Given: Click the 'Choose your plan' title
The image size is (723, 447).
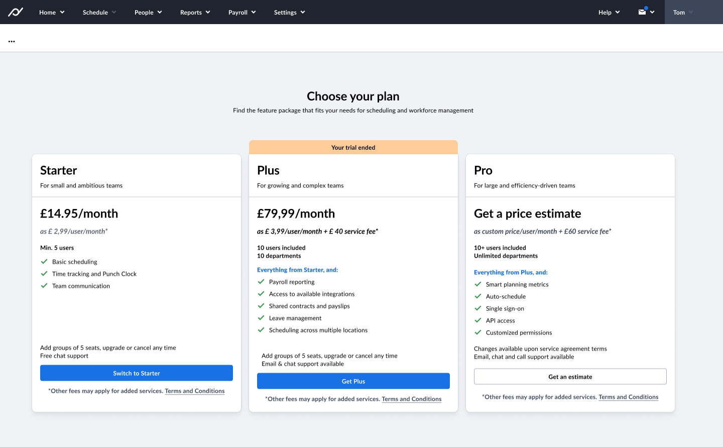Looking at the screenshot, I should pos(353,96).
